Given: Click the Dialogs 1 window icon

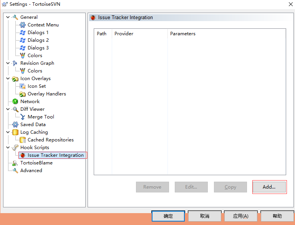Looking at the screenshot, I should coord(23,33).
